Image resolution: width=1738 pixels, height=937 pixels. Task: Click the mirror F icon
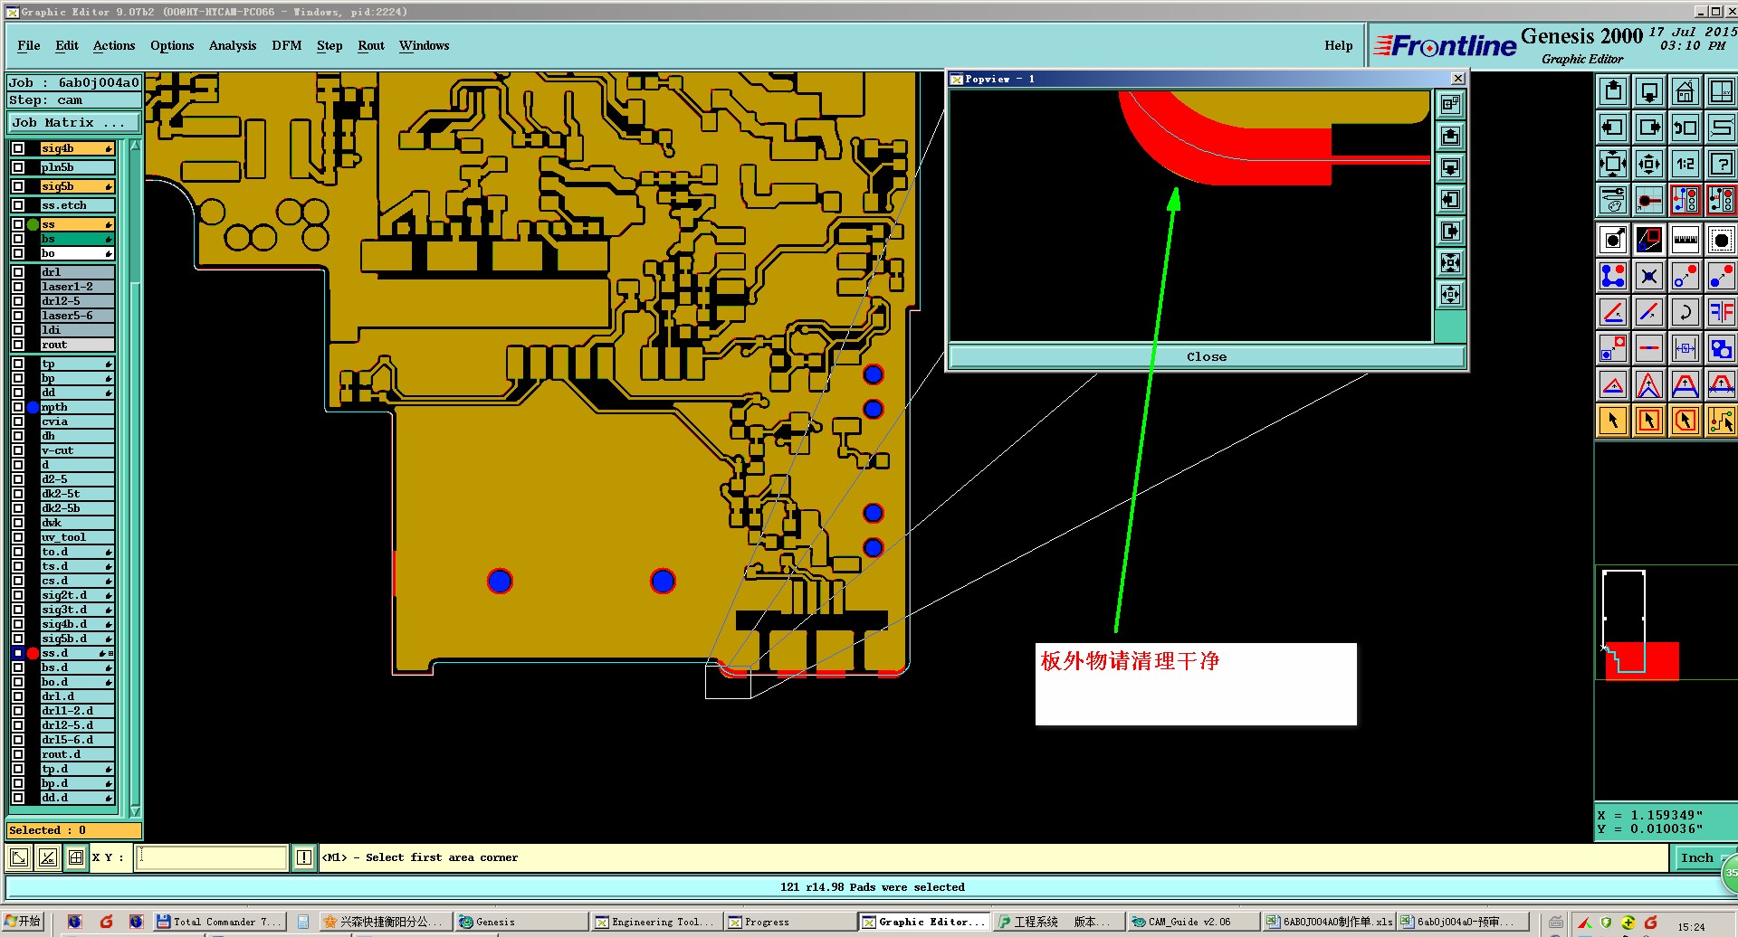click(x=1721, y=312)
